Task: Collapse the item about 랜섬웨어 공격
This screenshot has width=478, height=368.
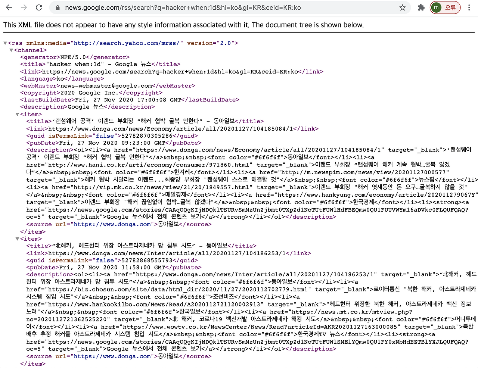Action: click(17, 115)
